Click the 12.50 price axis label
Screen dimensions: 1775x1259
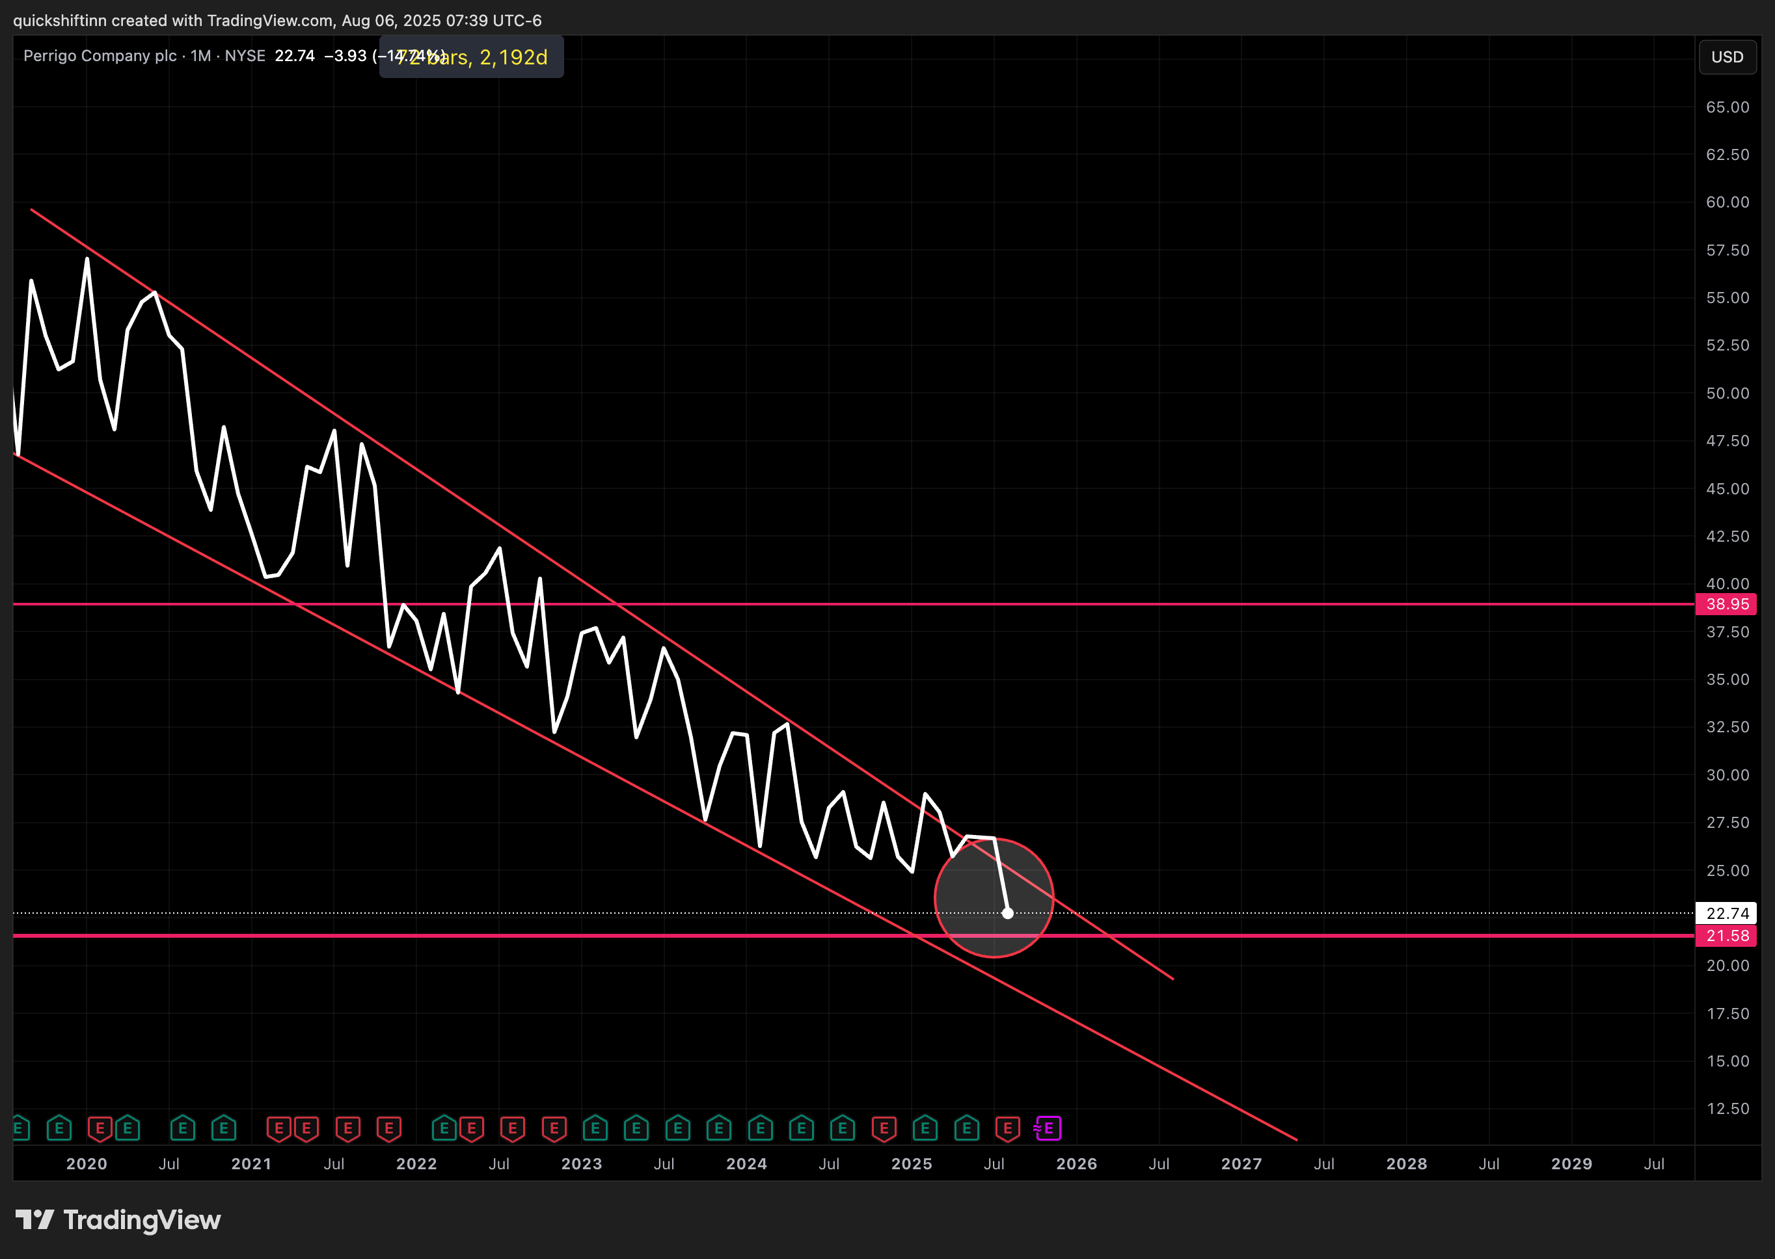[1727, 1109]
